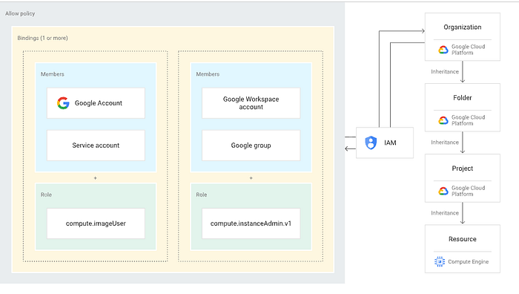
Task: Click the Members label above Google Workspace account
Action: pyautogui.click(x=208, y=74)
